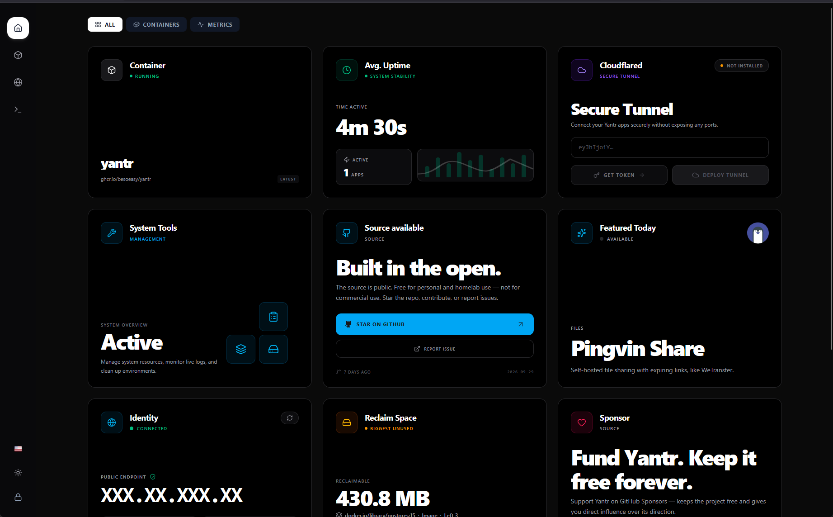Open the globe network icon in sidebar
Screen dimensions: 833x517
point(18,82)
